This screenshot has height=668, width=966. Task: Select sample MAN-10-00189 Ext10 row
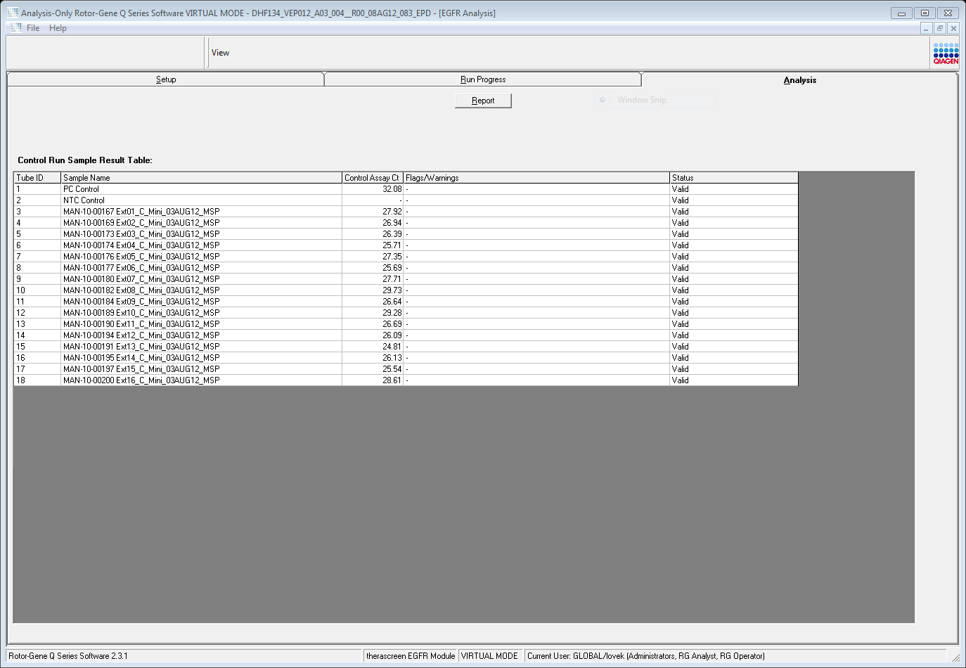[406, 313]
